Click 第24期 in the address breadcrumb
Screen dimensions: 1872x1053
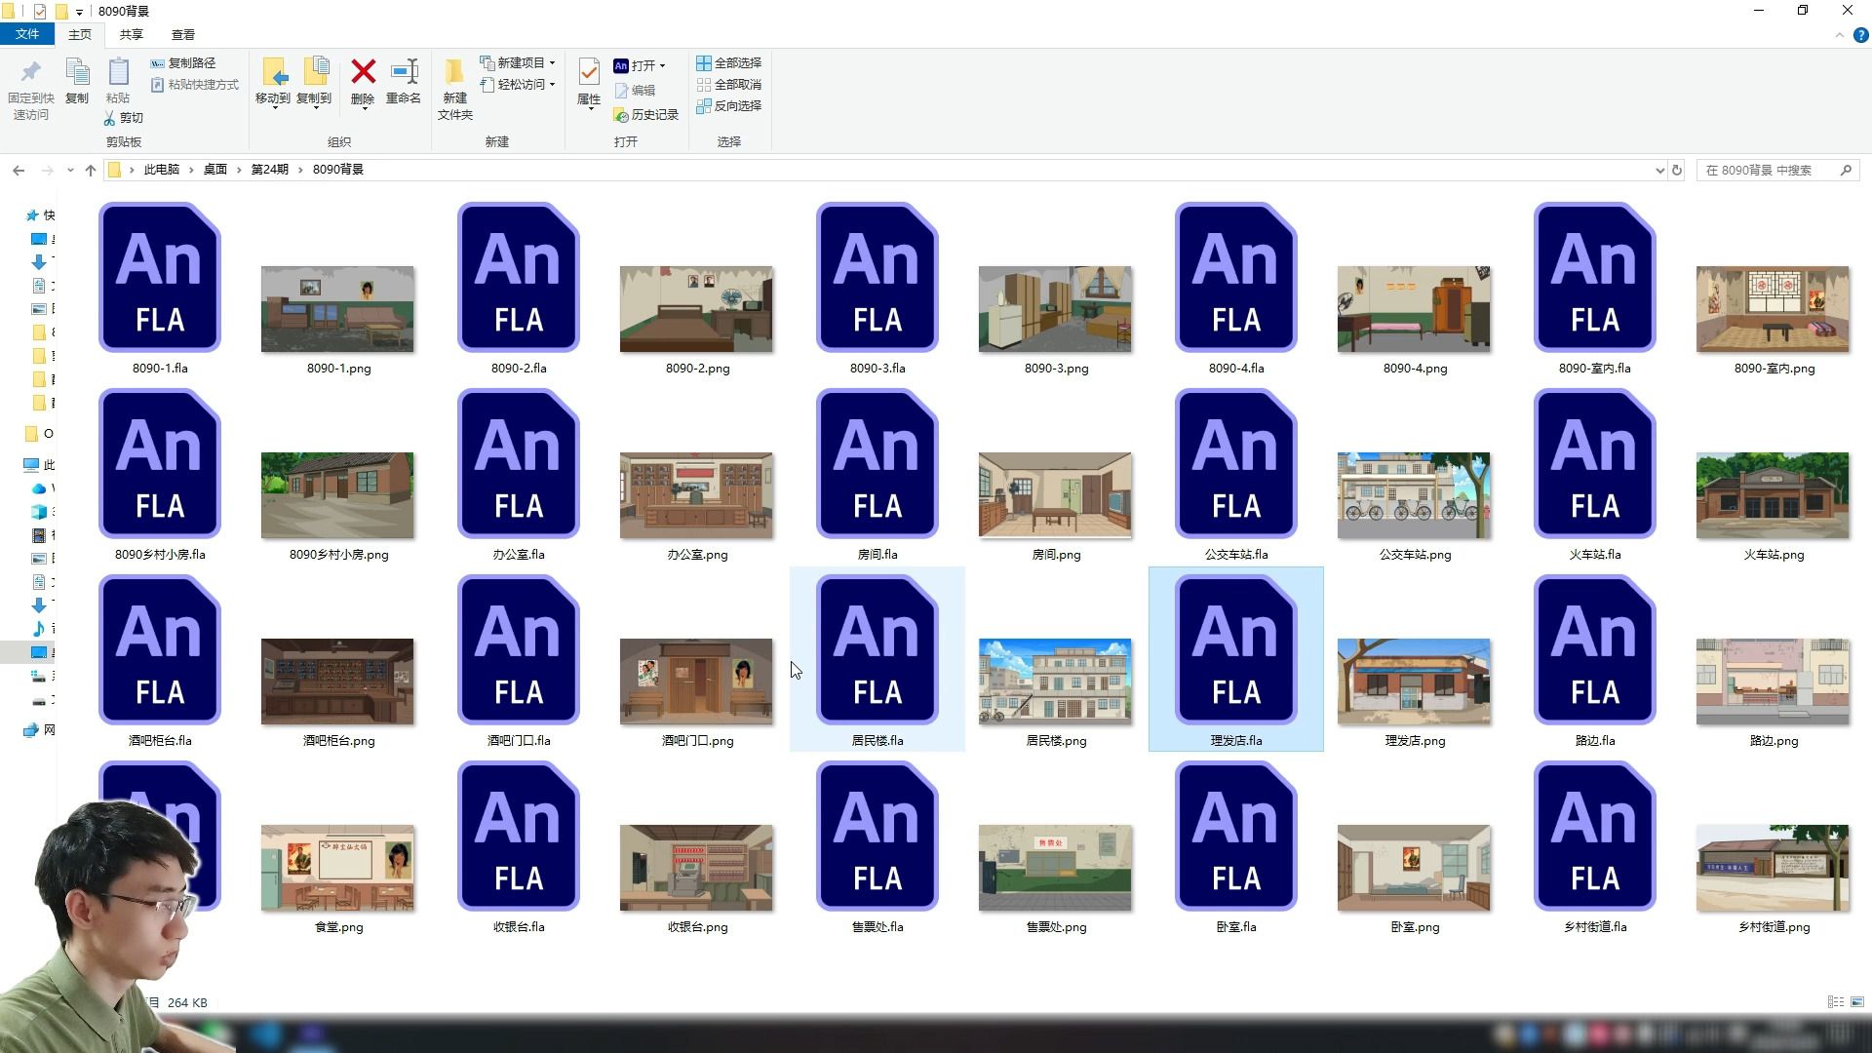pos(270,170)
